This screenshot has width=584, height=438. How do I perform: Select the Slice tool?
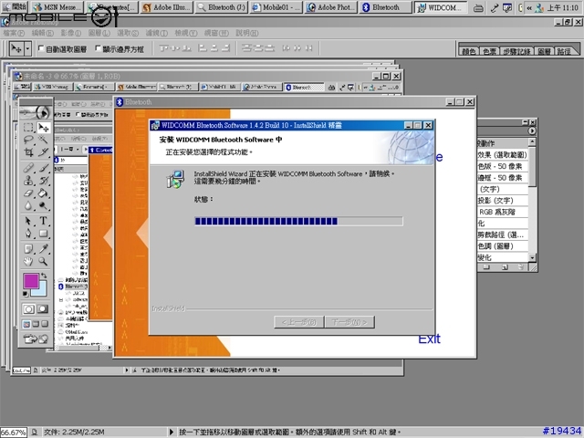(44, 152)
